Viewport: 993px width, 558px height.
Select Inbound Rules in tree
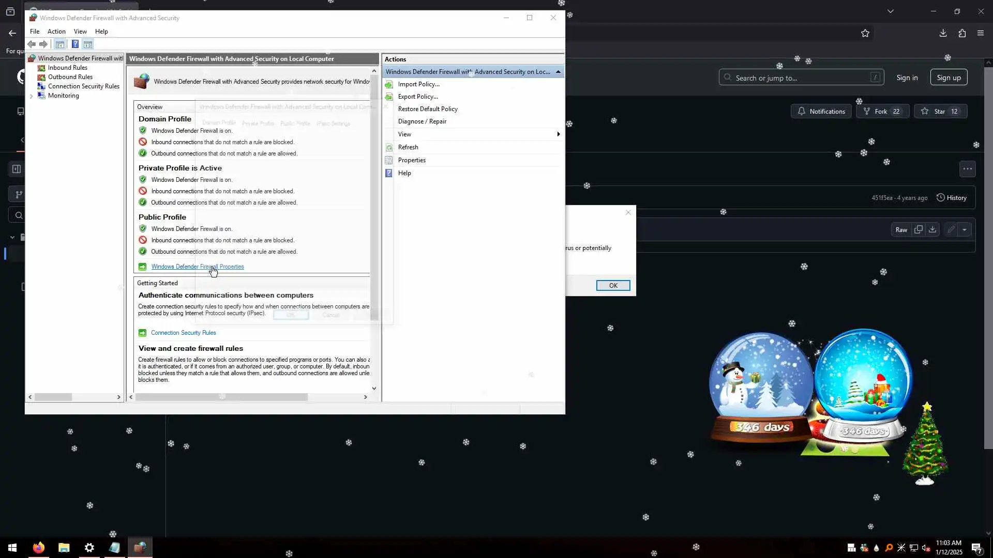pyautogui.click(x=67, y=68)
